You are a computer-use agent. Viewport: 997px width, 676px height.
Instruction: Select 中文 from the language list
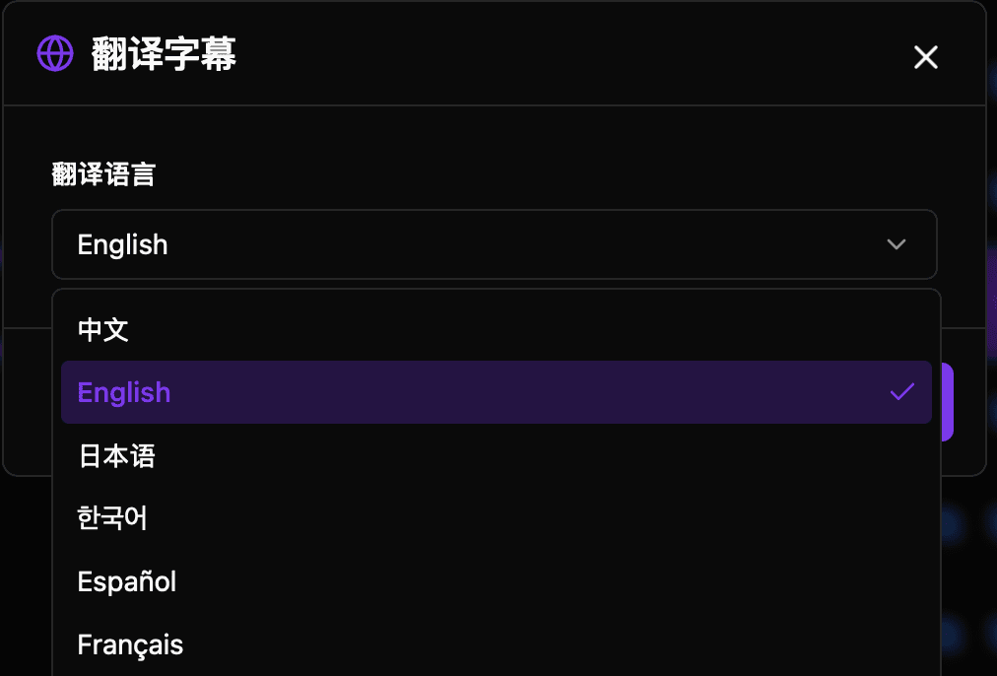pos(103,329)
